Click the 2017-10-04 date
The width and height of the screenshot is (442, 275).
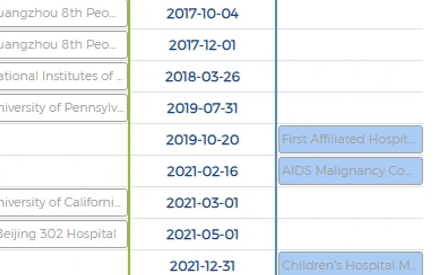pyautogui.click(x=202, y=14)
